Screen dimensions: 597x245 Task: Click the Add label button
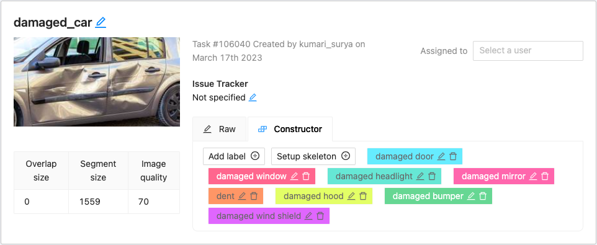(234, 156)
